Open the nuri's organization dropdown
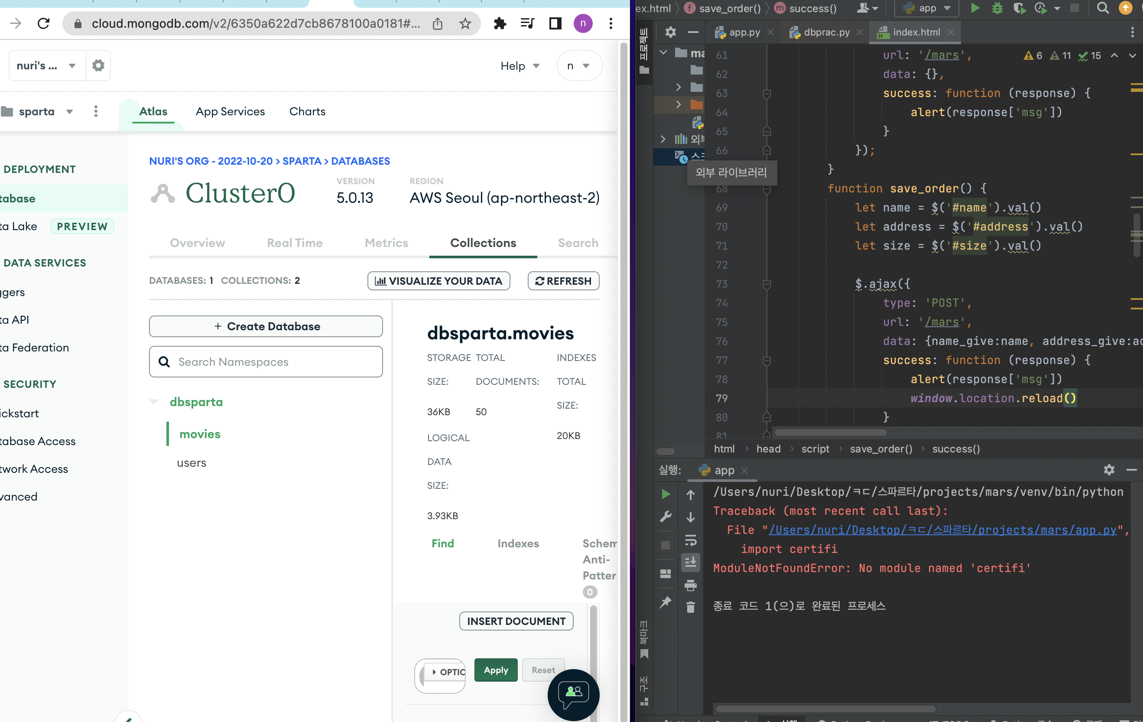This screenshot has width=1143, height=722. coord(47,65)
